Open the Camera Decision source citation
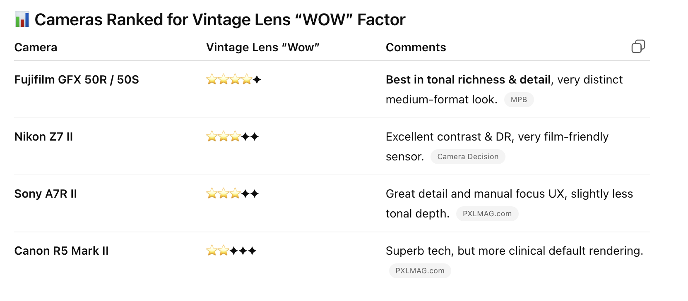Image resolution: width=688 pixels, height=301 pixels. click(x=468, y=157)
